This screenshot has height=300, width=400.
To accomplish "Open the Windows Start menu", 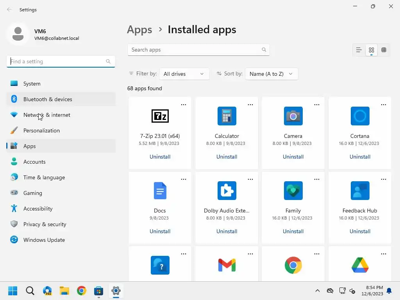I will (x=12, y=291).
